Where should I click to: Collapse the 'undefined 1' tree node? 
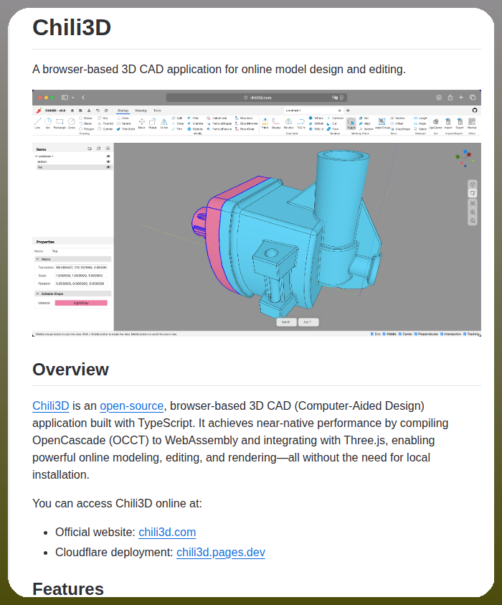click(37, 156)
